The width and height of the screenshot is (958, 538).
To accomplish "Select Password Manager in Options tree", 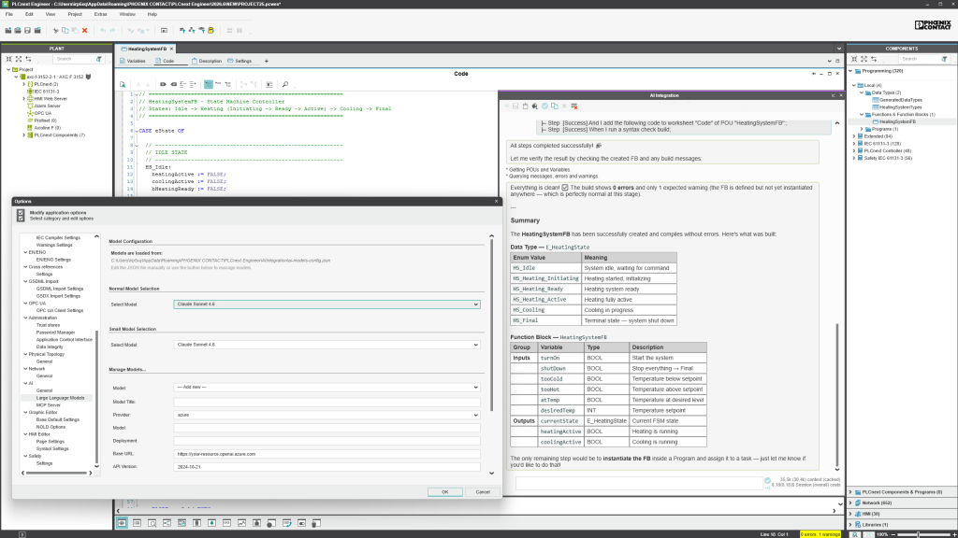I will 55,333.
